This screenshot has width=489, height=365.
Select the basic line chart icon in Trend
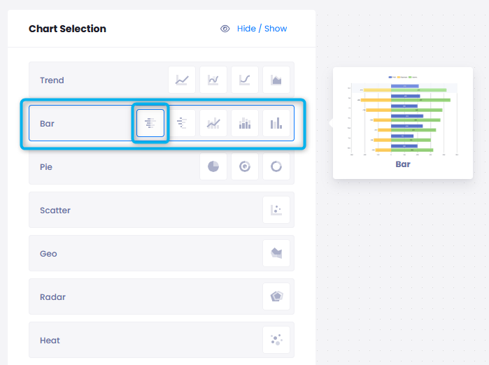(x=182, y=80)
